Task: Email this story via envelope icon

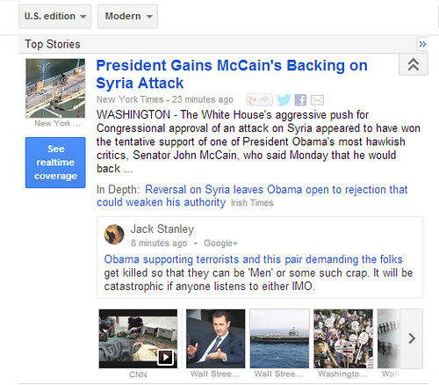Action: pos(317,100)
